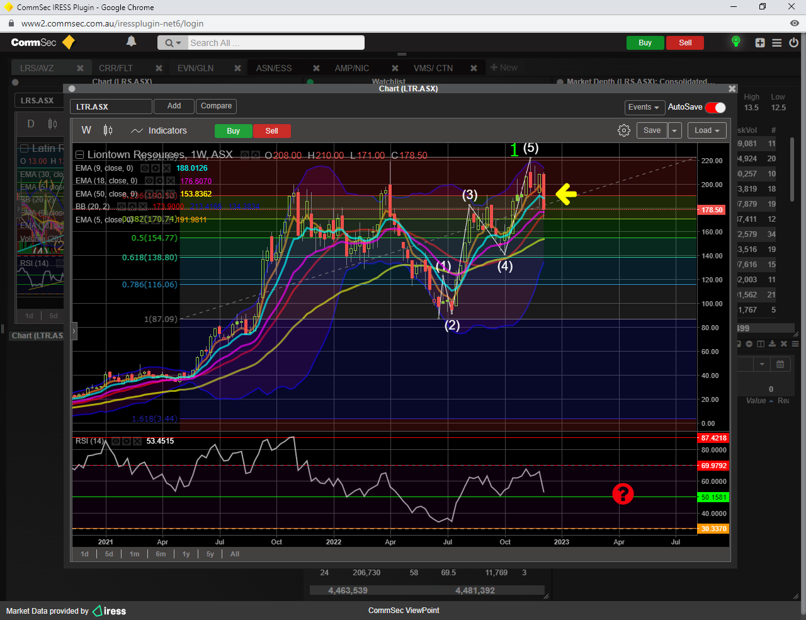Click the Search All field
The image size is (806, 620).
coord(276,43)
